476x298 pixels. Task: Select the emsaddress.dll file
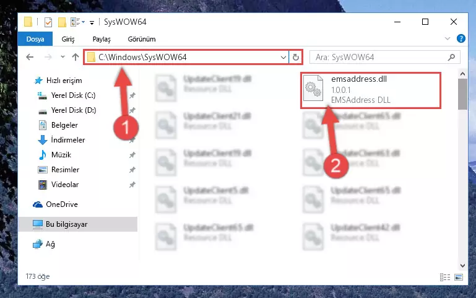click(370, 90)
